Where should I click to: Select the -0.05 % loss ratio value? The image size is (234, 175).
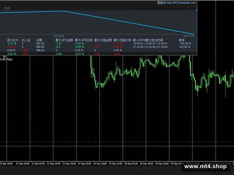click(x=79, y=47)
